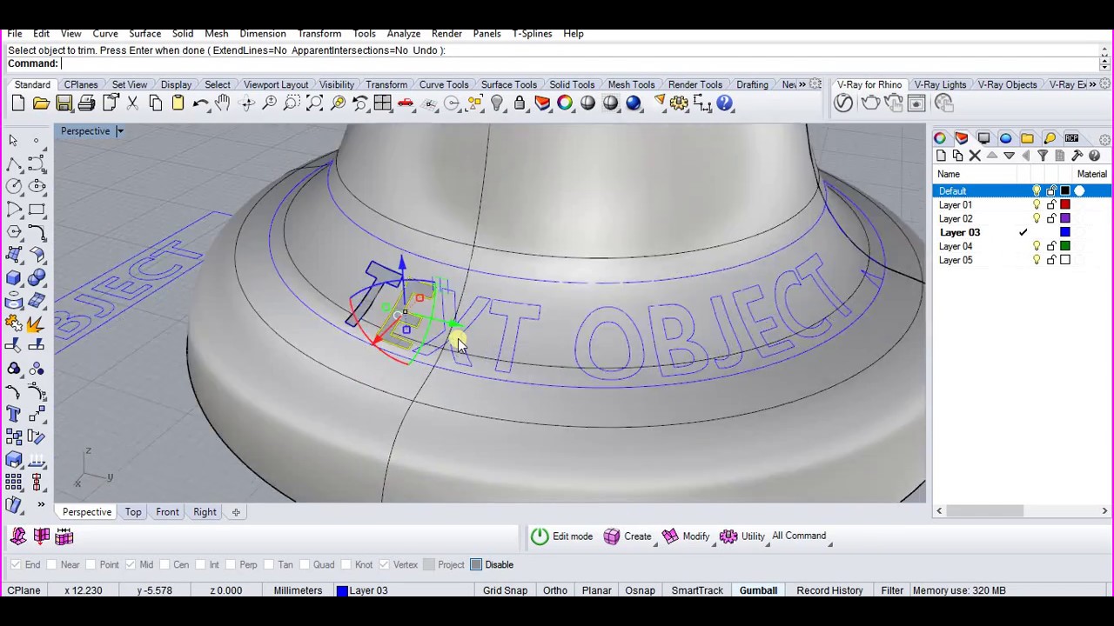Open the T-Splines menu
1114x626 pixels.
[x=532, y=33]
